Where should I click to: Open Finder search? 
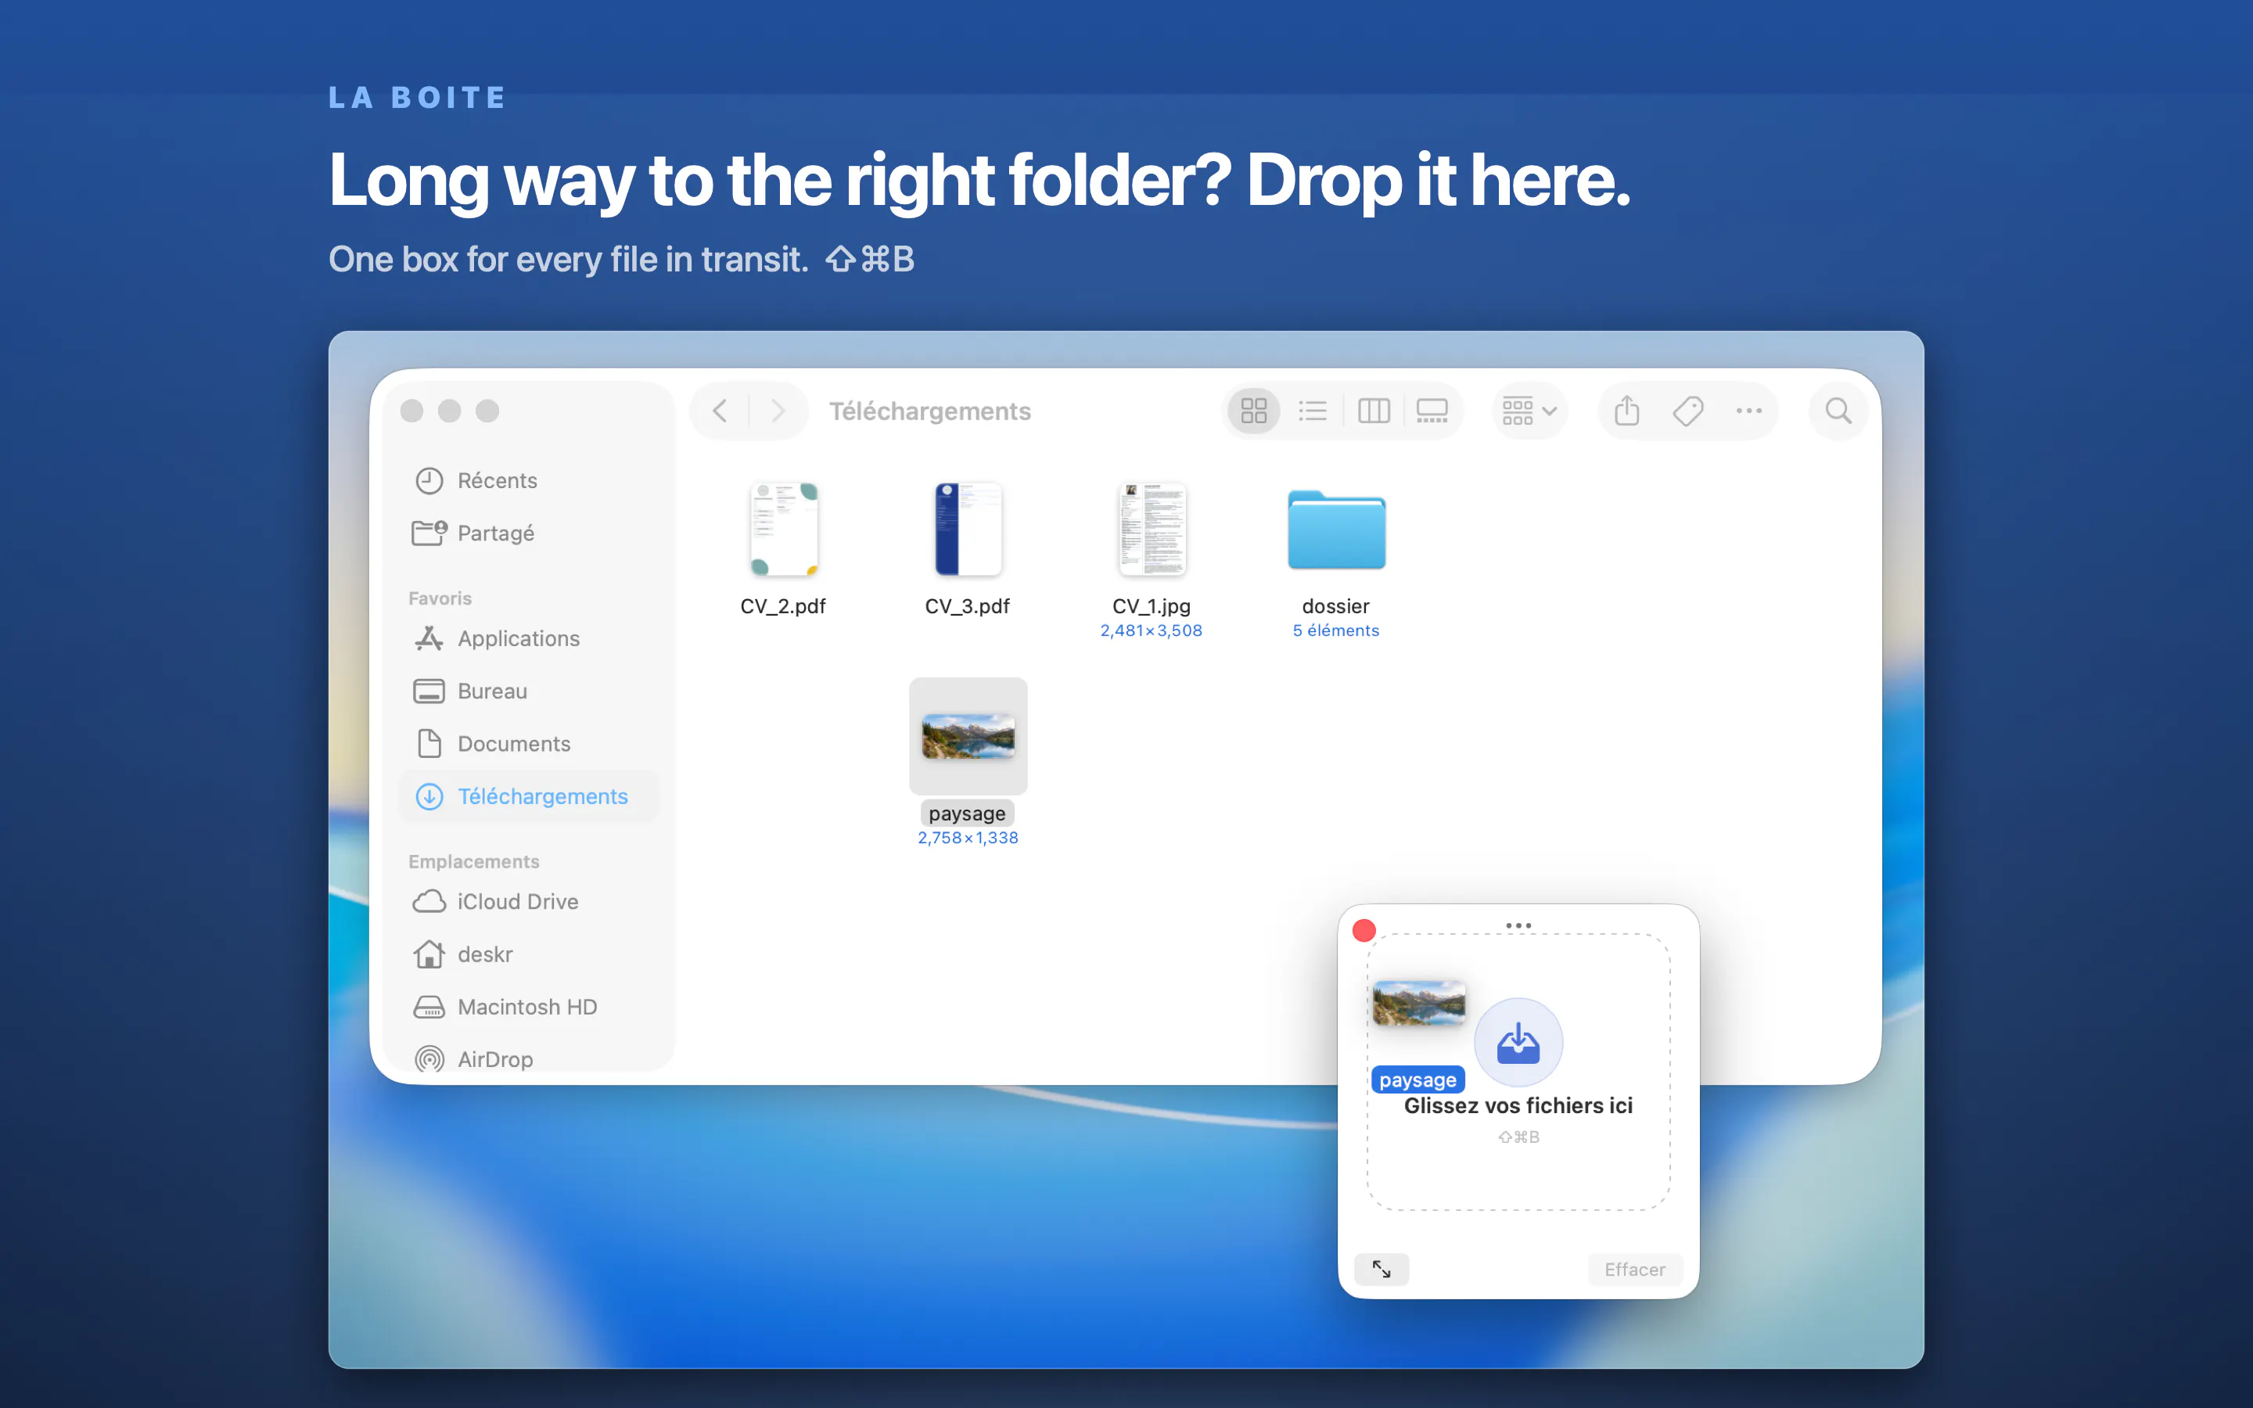point(1838,411)
